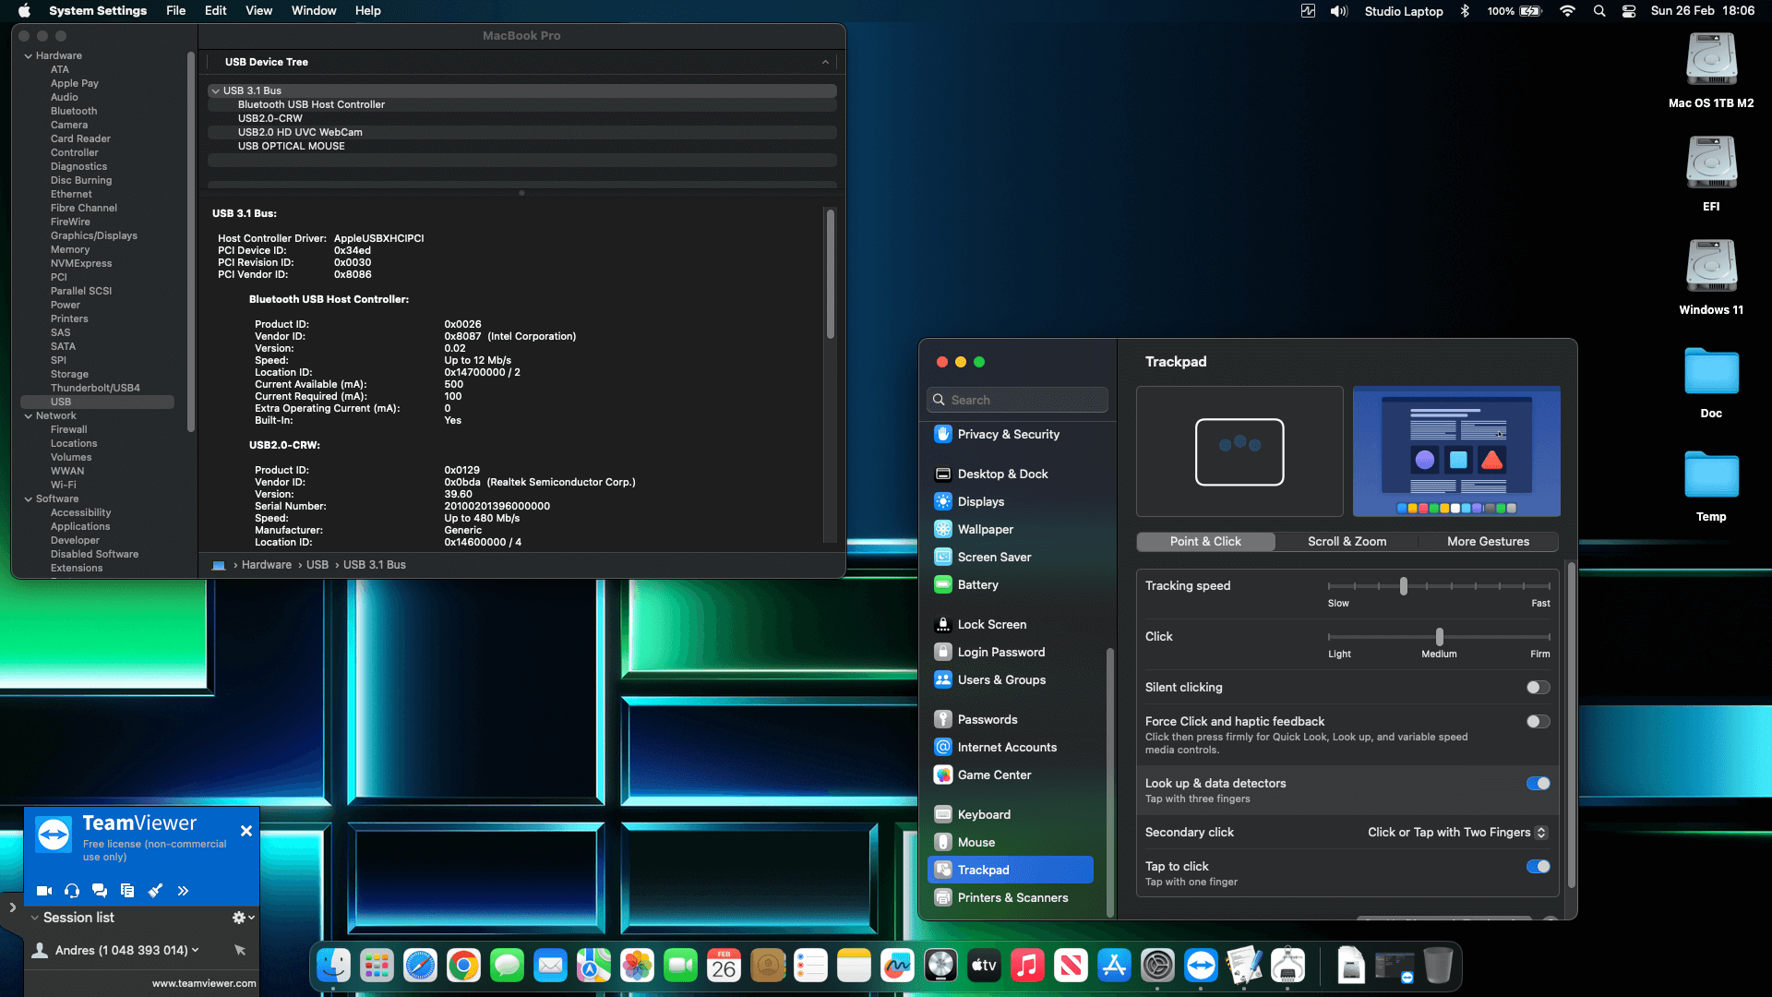The width and height of the screenshot is (1772, 997).
Task: Toggle Silent clicking switch
Action: pyautogui.click(x=1538, y=687)
